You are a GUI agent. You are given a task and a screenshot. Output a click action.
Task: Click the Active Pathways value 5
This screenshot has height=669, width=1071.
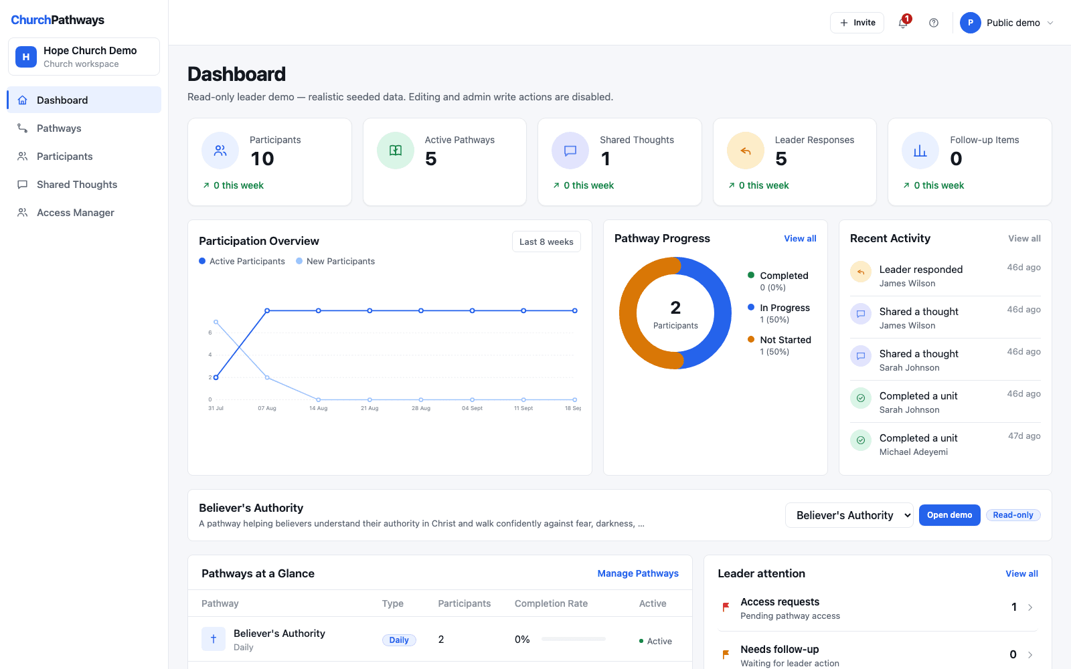pyautogui.click(x=431, y=159)
